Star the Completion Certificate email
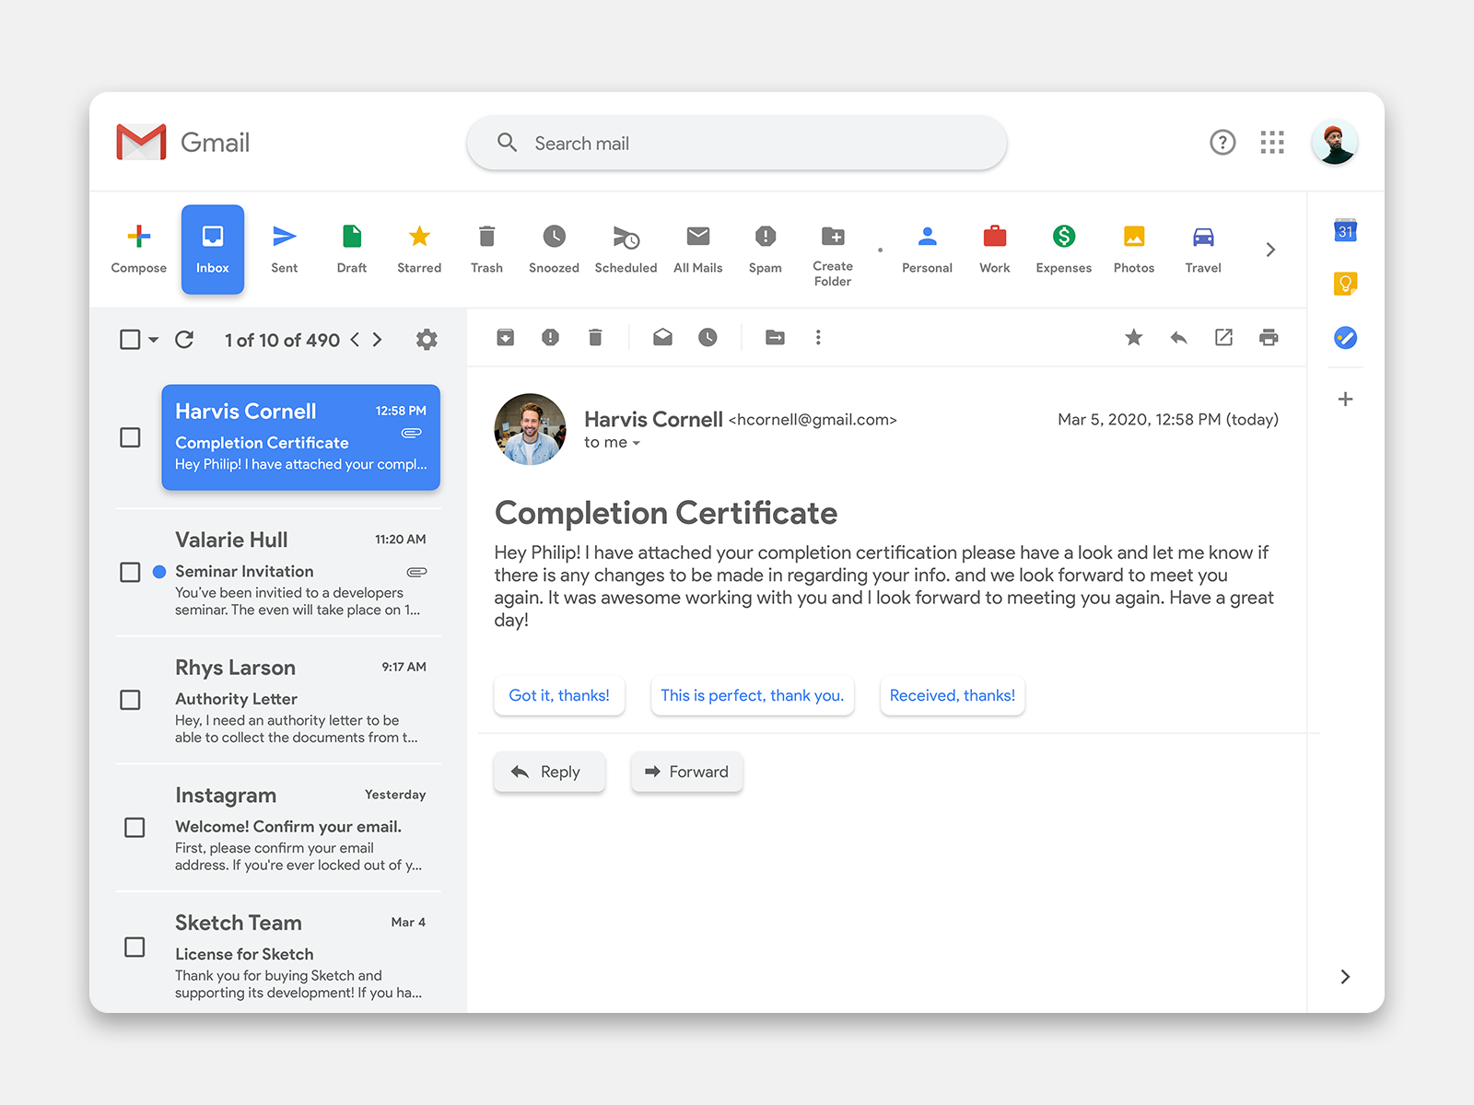This screenshot has height=1105, width=1474. point(1133,337)
